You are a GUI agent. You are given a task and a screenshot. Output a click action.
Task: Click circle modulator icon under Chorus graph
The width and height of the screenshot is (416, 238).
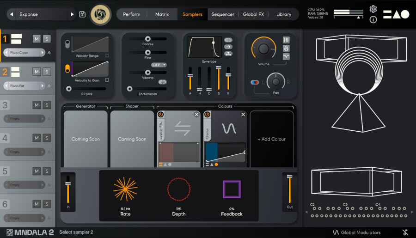pos(216,165)
